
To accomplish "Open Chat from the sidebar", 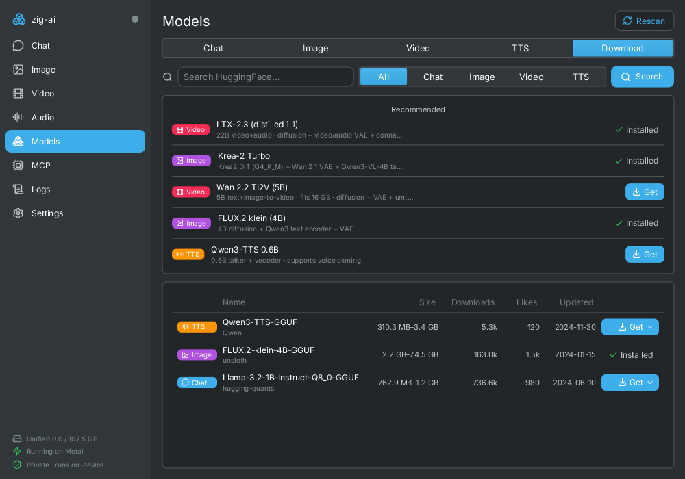I will 75,46.
